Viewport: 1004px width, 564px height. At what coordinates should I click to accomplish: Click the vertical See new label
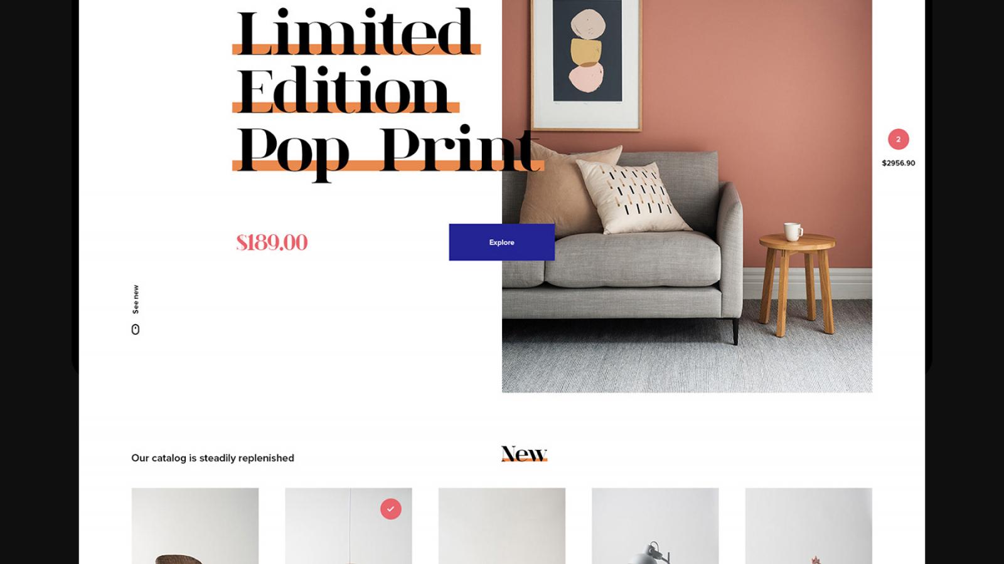point(136,300)
